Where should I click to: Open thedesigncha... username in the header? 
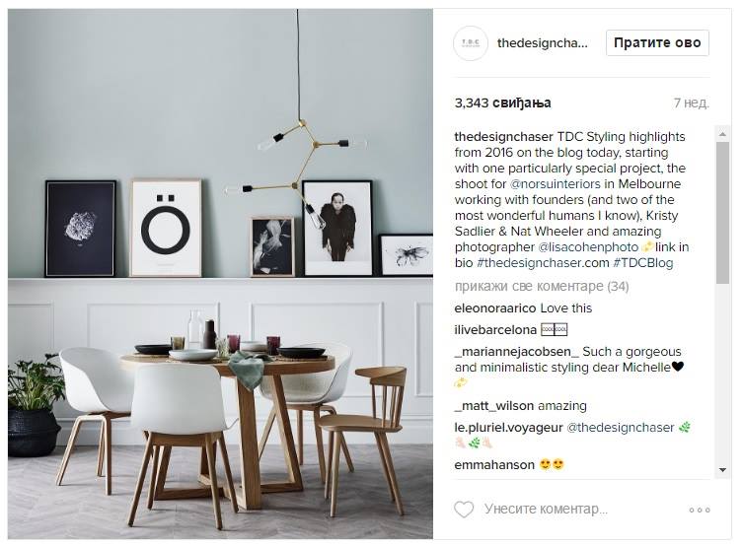point(542,43)
